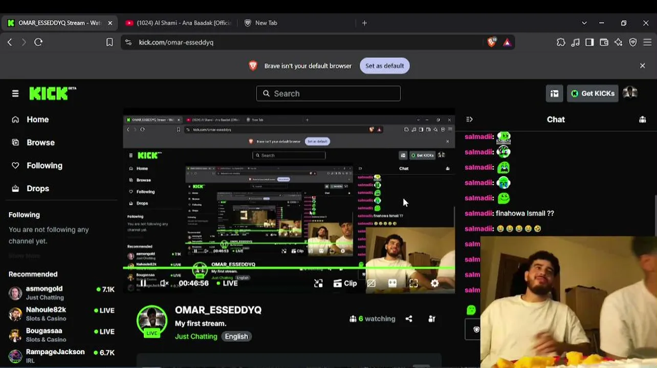Go to Kick homepage via logo
Screen dimensions: 657x368
tap(52, 94)
